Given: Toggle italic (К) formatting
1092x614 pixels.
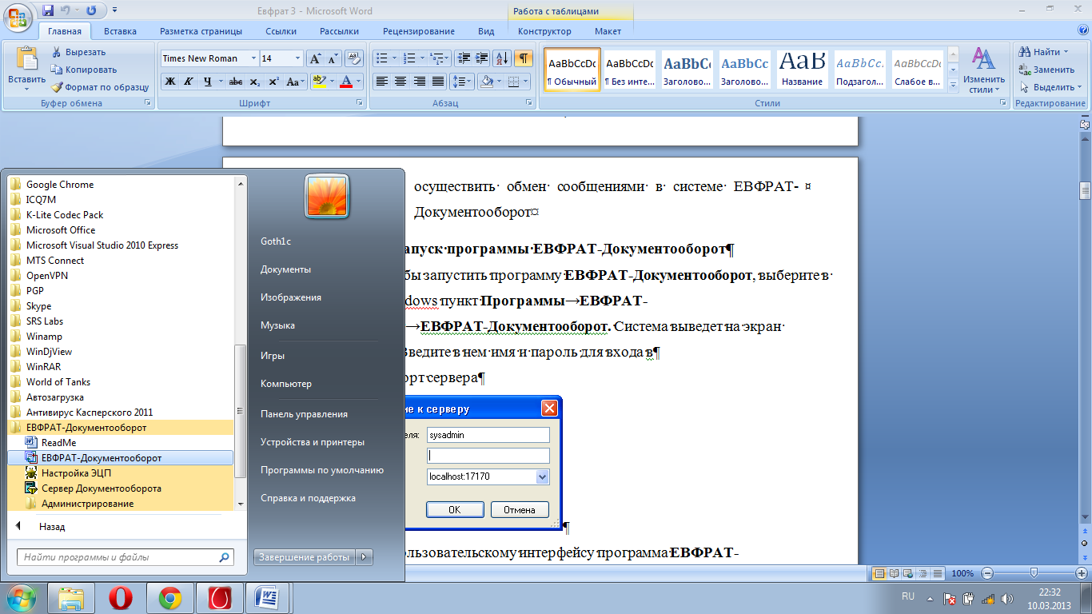Looking at the screenshot, I should click(x=189, y=82).
